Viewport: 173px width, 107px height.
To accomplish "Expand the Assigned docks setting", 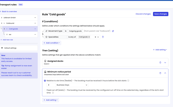I will point(165,62).
